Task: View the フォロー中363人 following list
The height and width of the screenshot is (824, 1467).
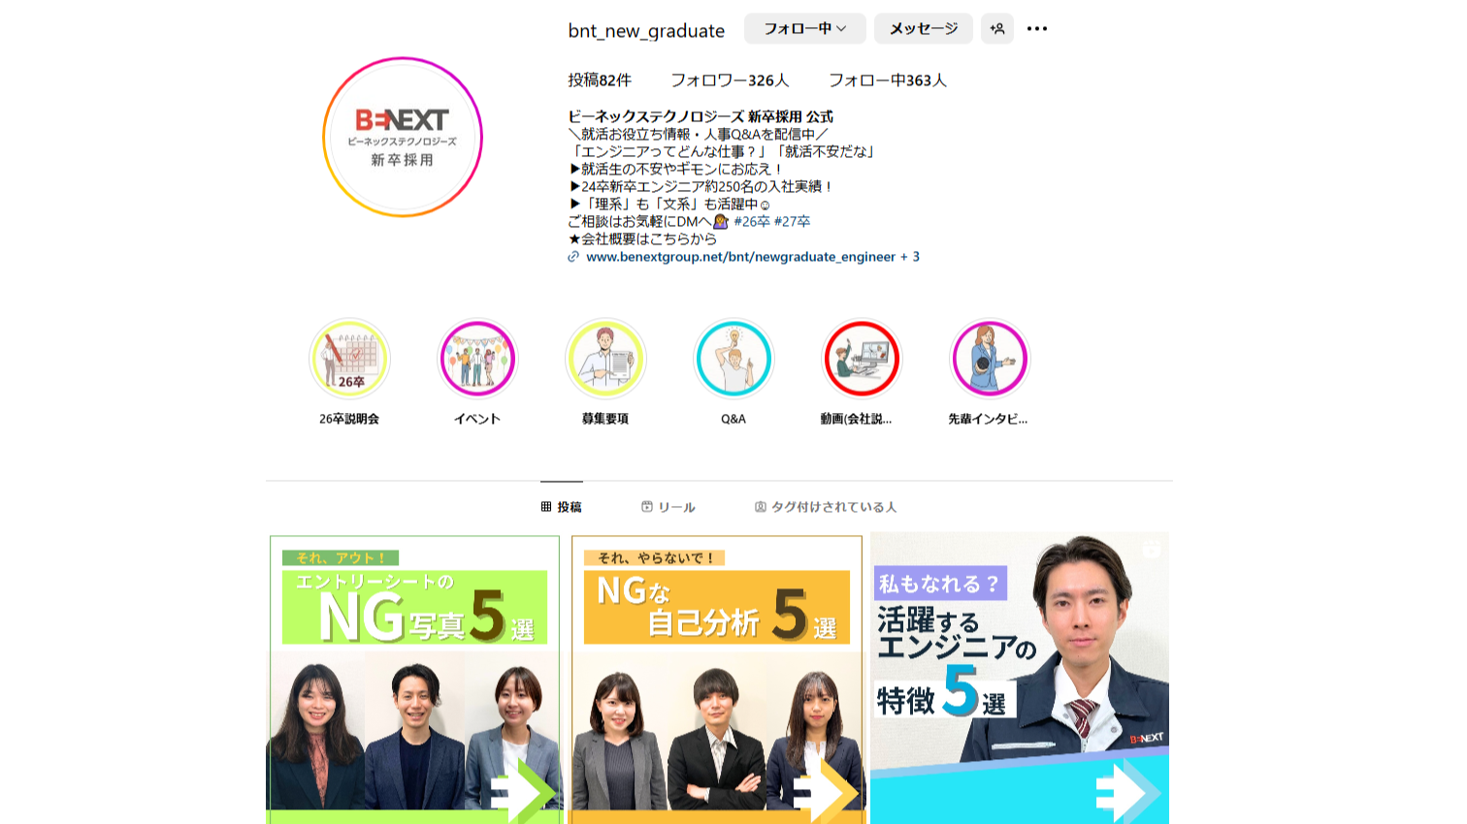Action: (887, 80)
